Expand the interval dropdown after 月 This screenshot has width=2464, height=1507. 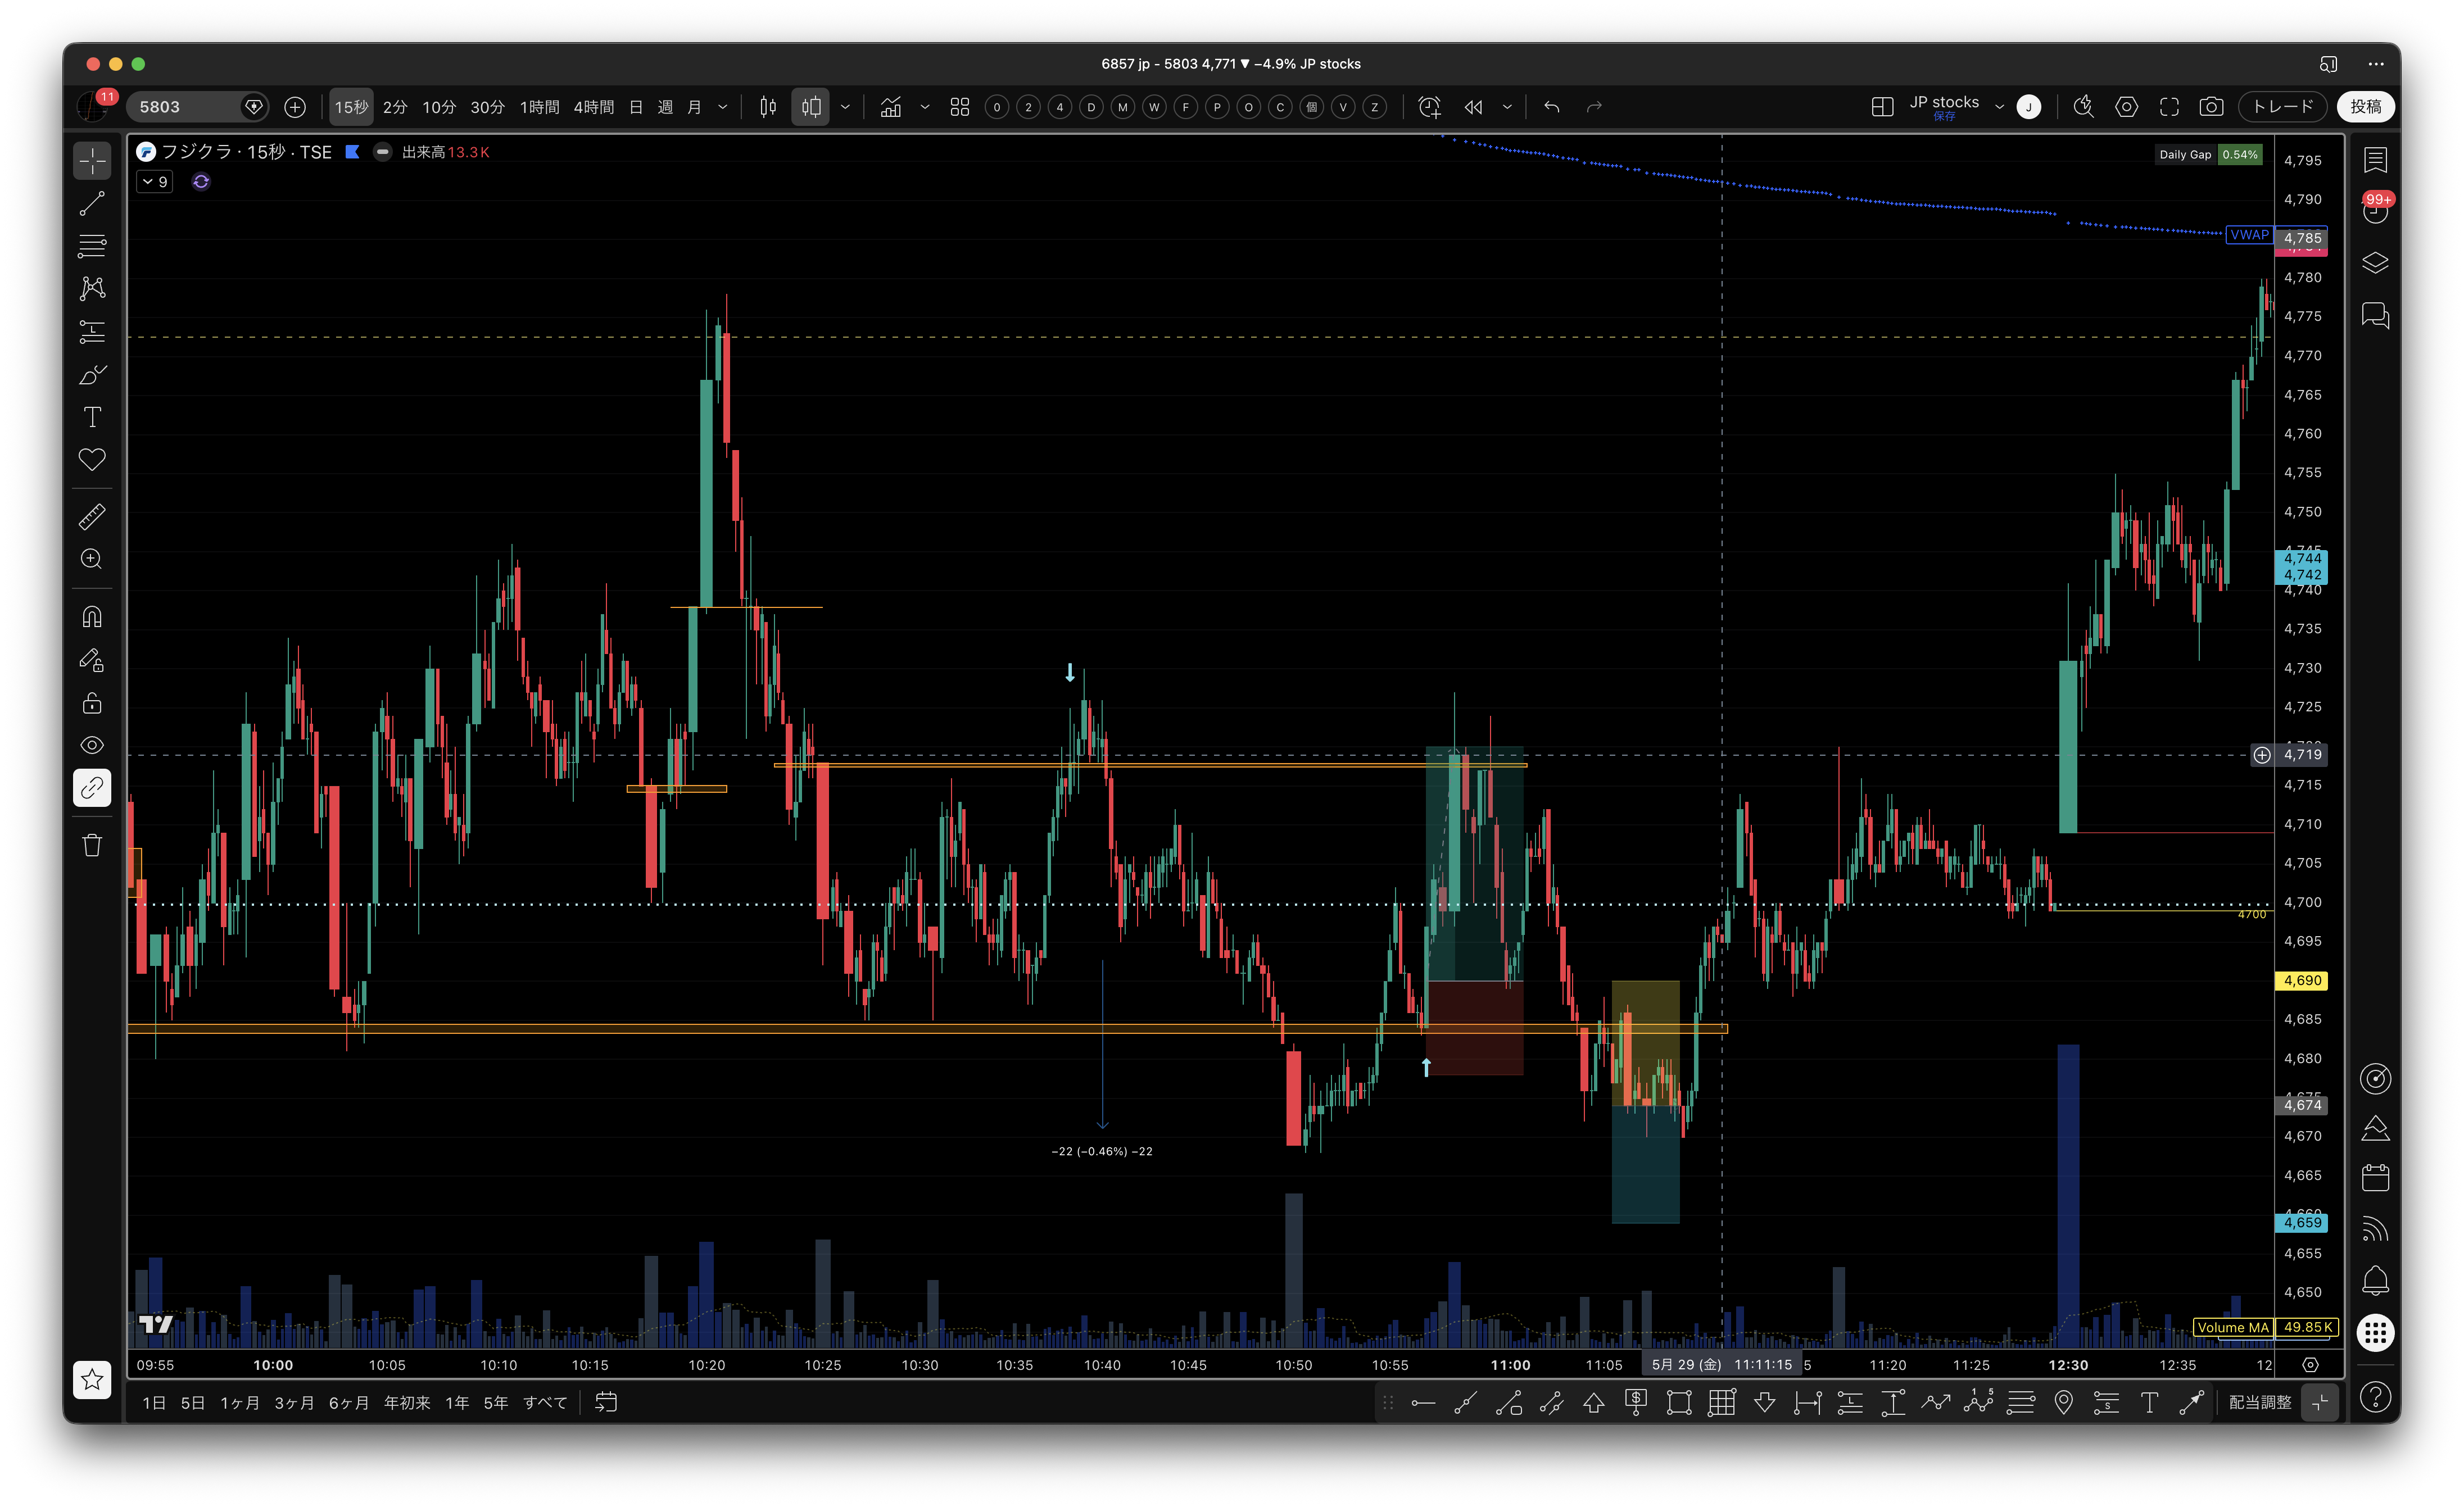pos(723,107)
